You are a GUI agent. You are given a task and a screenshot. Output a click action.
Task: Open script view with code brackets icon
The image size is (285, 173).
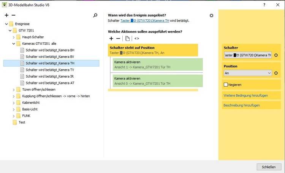pyautogui.click(x=137, y=38)
